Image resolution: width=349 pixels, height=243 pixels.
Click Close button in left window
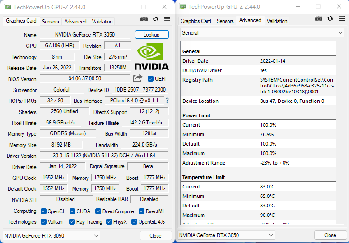click(156, 235)
